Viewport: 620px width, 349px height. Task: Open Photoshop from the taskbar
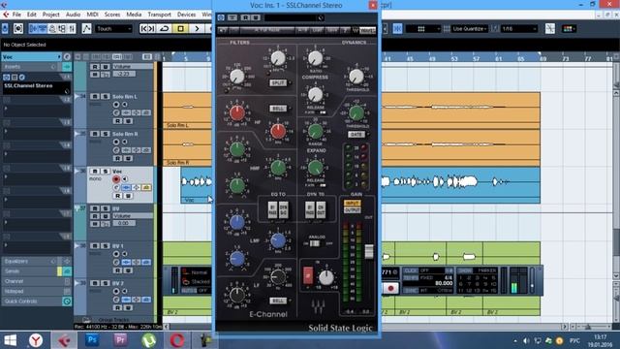pyautogui.click(x=92, y=340)
